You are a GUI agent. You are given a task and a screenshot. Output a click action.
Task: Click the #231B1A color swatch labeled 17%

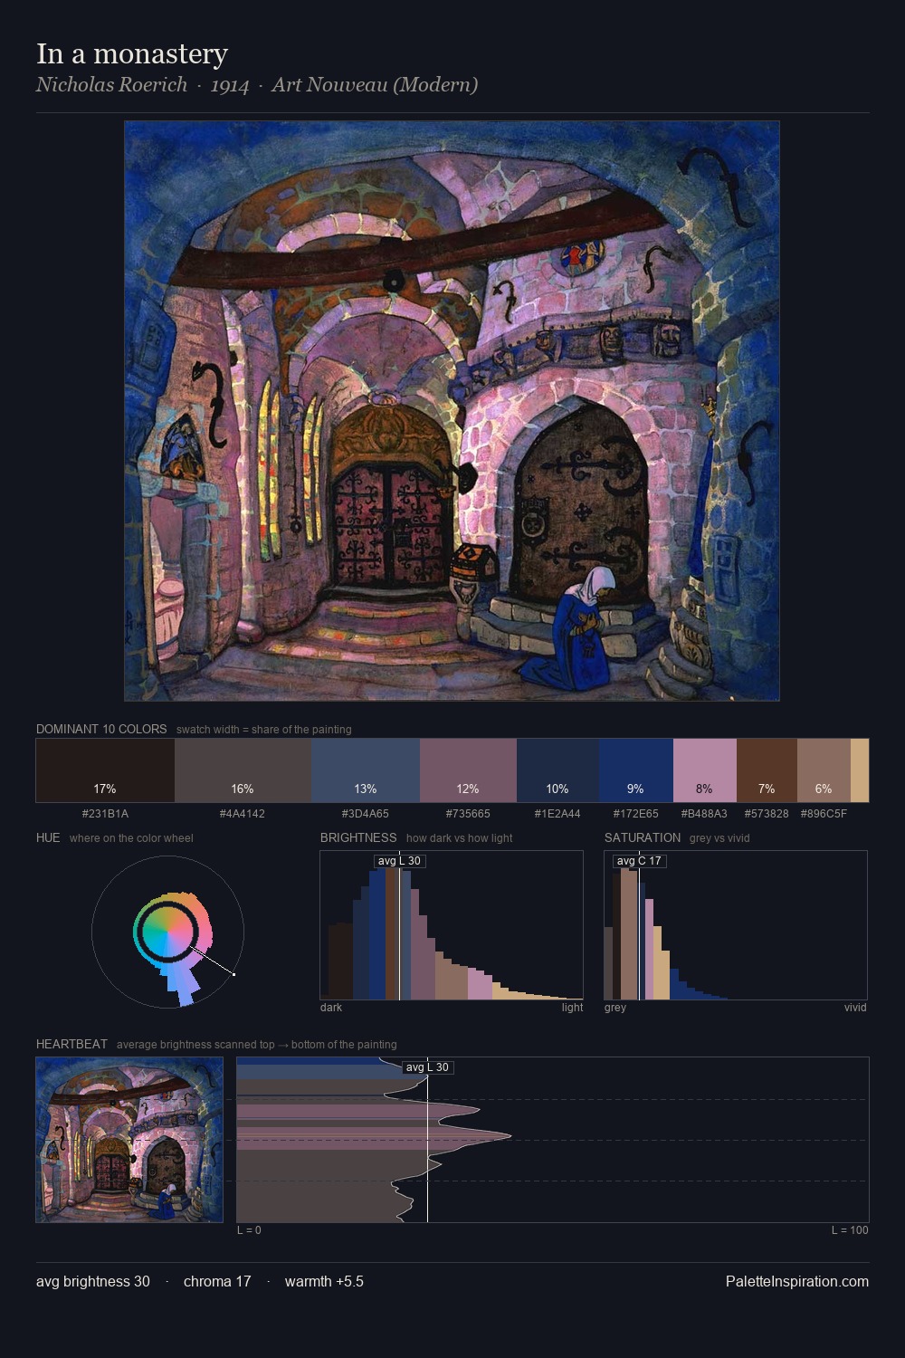pyautogui.click(x=105, y=770)
